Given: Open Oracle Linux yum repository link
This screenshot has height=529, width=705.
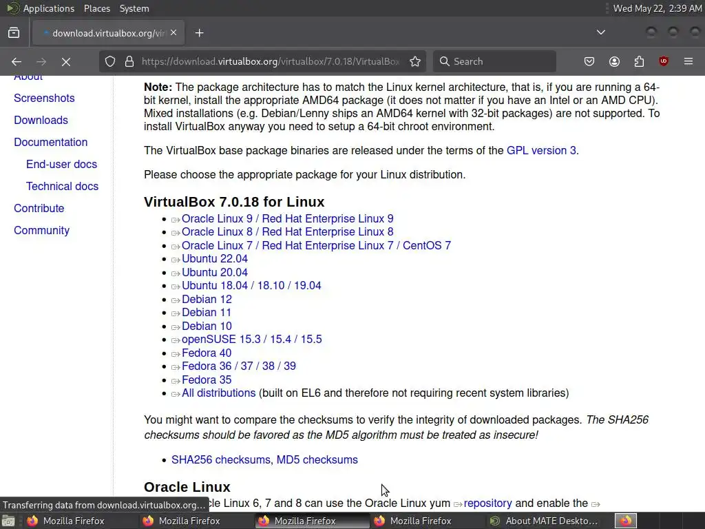Looking at the screenshot, I should click(487, 504).
